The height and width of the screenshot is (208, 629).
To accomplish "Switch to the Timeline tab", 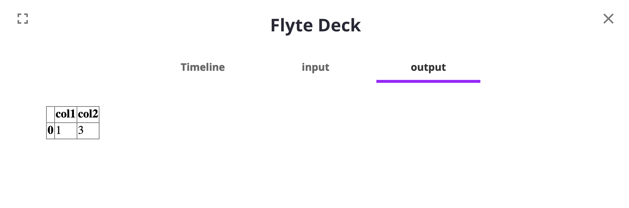I will pos(202,67).
